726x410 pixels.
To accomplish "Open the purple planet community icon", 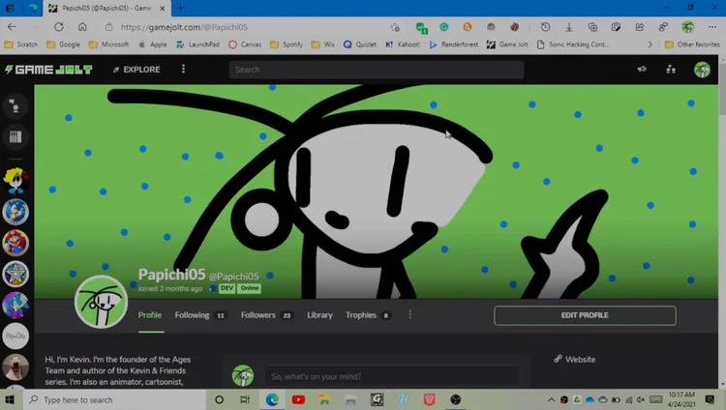I will tap(15, 305).
